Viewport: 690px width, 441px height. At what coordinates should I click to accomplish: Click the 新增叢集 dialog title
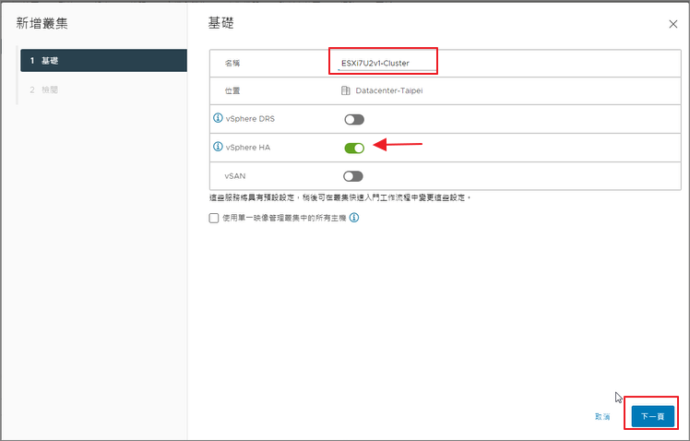click(42, 23)
